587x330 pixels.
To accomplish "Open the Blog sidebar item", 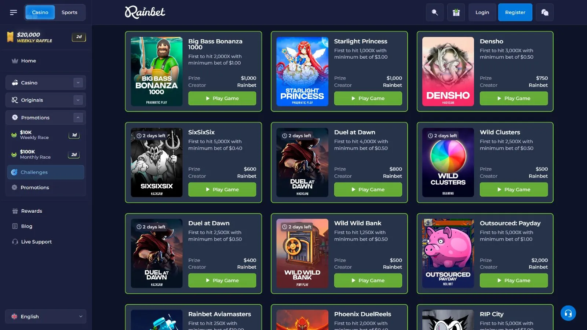I will pos(26,226).
